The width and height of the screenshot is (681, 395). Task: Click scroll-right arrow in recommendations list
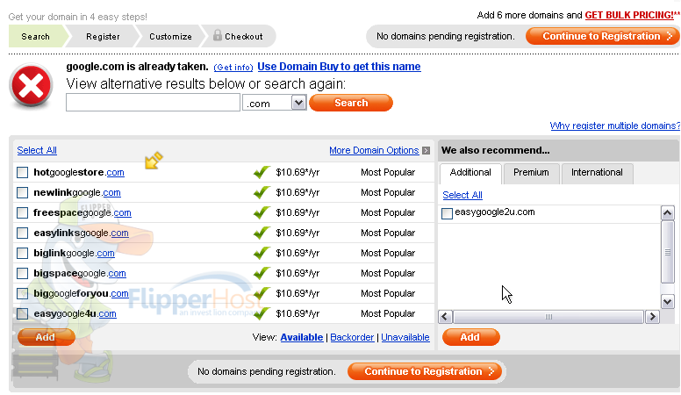(x=652, y=317)
